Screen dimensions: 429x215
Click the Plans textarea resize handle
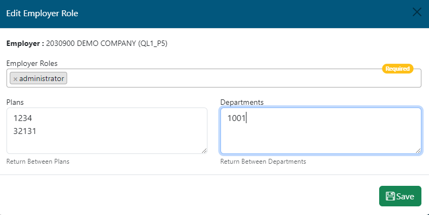204,151
